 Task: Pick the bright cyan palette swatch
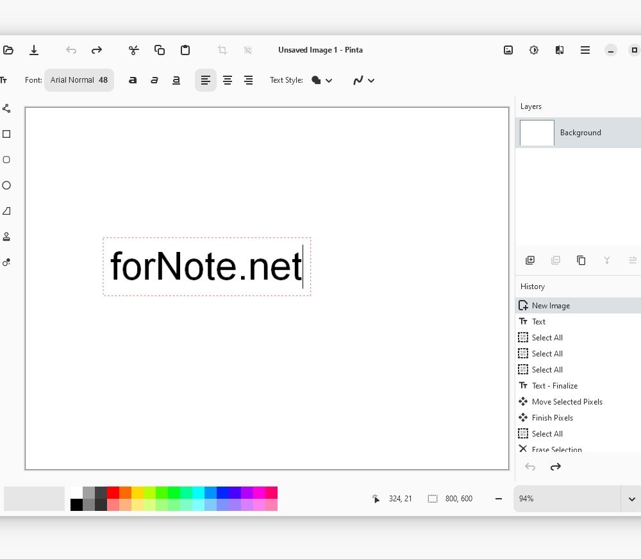pyautogui.click(x=198, y=492)
